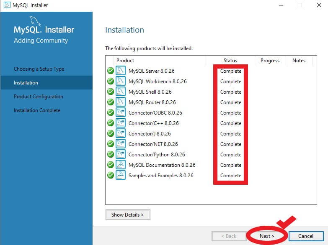
Task: Click green check beside Connector/NET
Action: click(x=111, y=144)
